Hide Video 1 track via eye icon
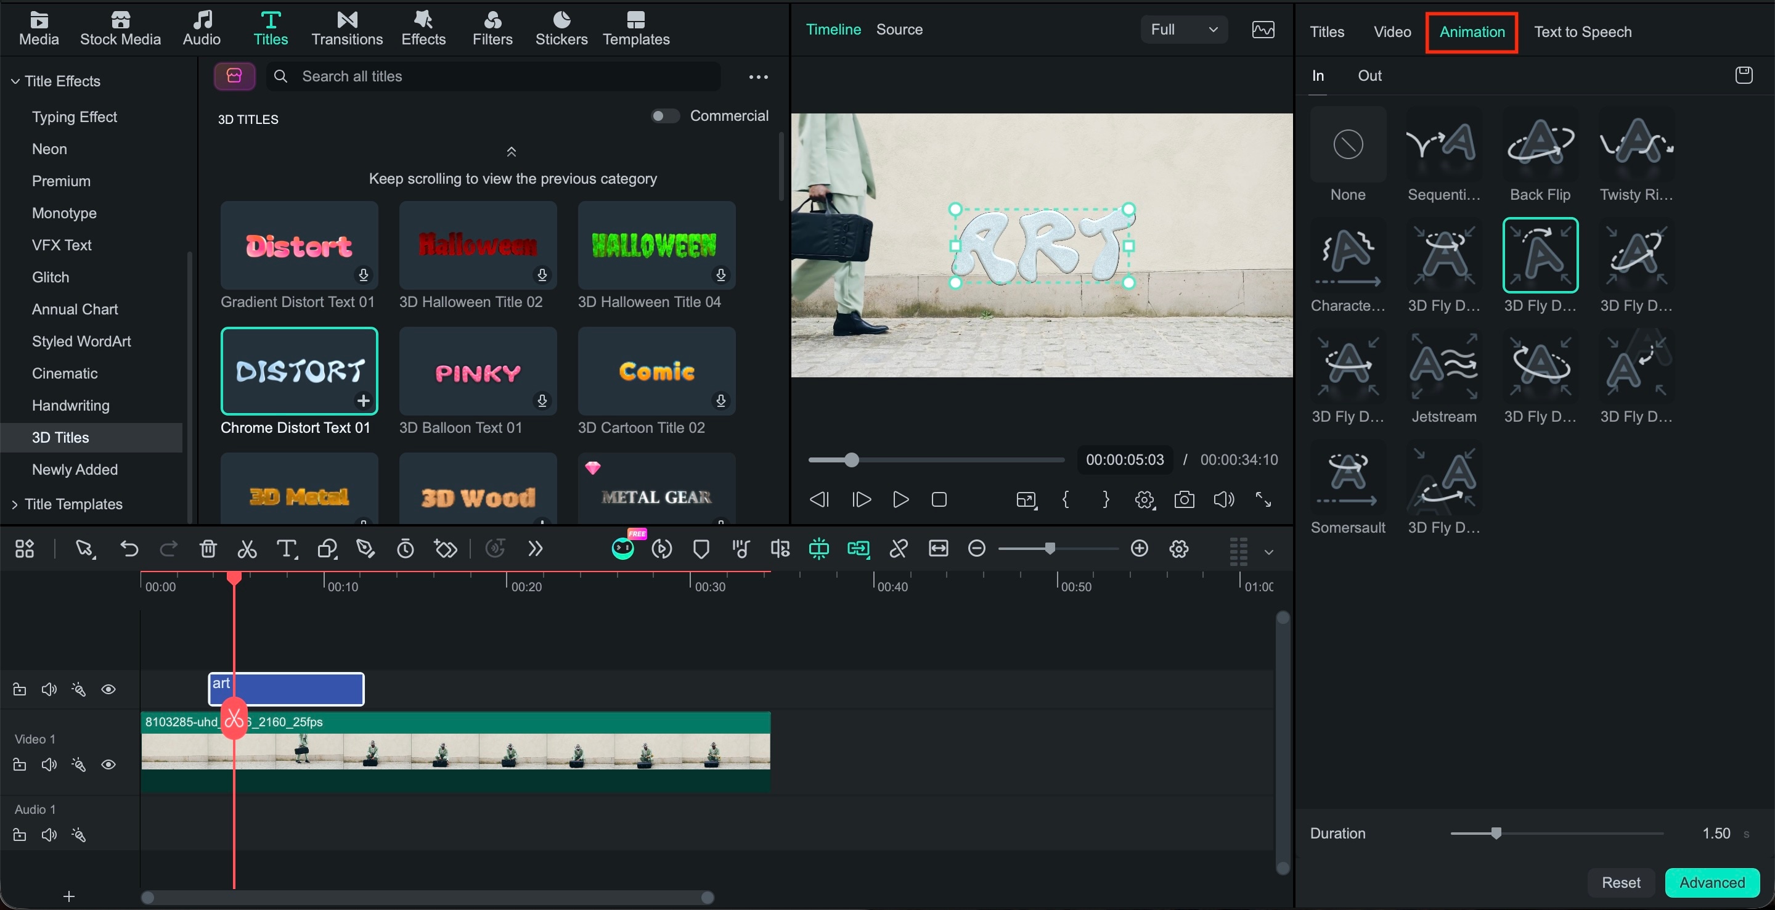This screenshot has height=910, width=1775. pos(108,764)
